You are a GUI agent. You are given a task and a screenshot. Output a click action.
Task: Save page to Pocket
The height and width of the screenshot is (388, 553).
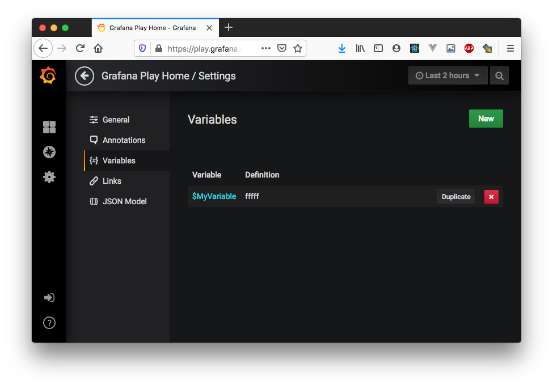(x=282, y=48)
